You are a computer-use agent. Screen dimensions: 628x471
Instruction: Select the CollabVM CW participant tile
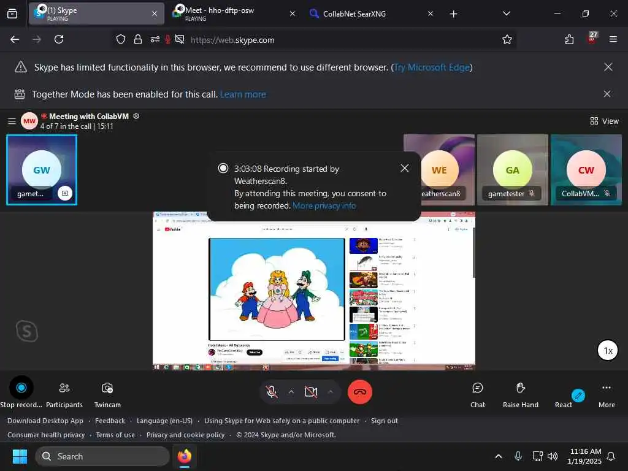[586, 170]
